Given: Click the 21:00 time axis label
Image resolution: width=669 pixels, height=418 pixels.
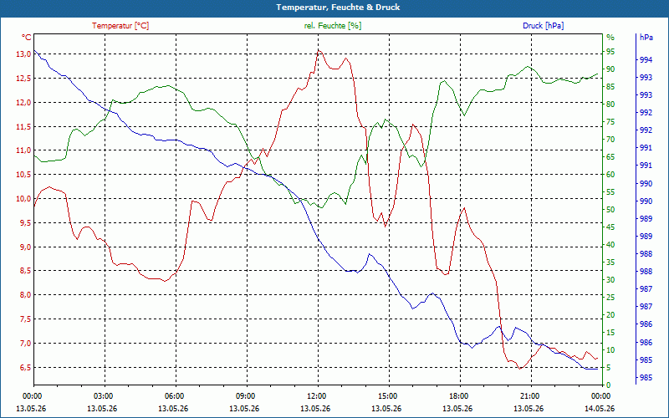Looking at the screenshot, I should pos(529,396).
